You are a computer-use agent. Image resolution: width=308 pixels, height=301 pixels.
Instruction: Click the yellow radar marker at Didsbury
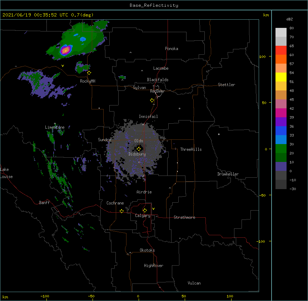click(x=139, y=149)
